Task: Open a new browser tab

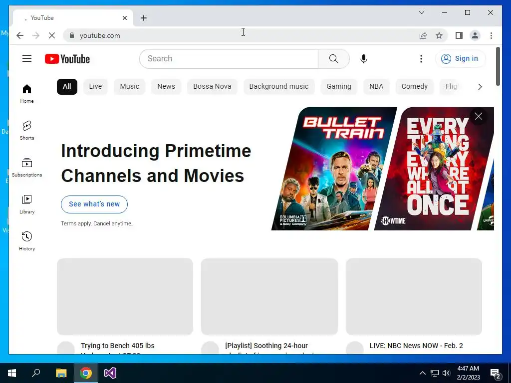Action: (144, 18)
